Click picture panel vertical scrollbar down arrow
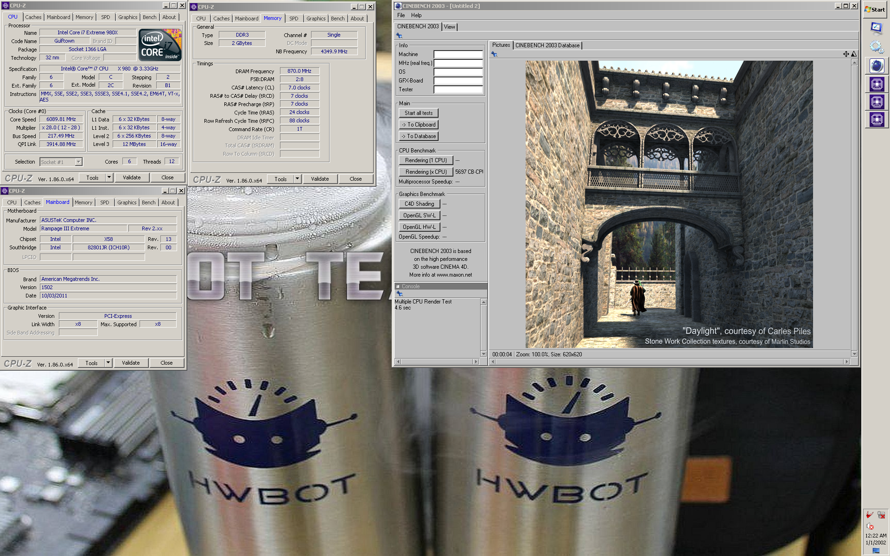The height and width of the screenshot is (556, 890). (x=854, y=354)
